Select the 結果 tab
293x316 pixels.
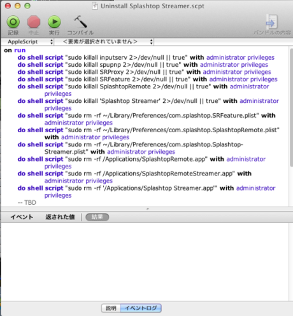97,217
